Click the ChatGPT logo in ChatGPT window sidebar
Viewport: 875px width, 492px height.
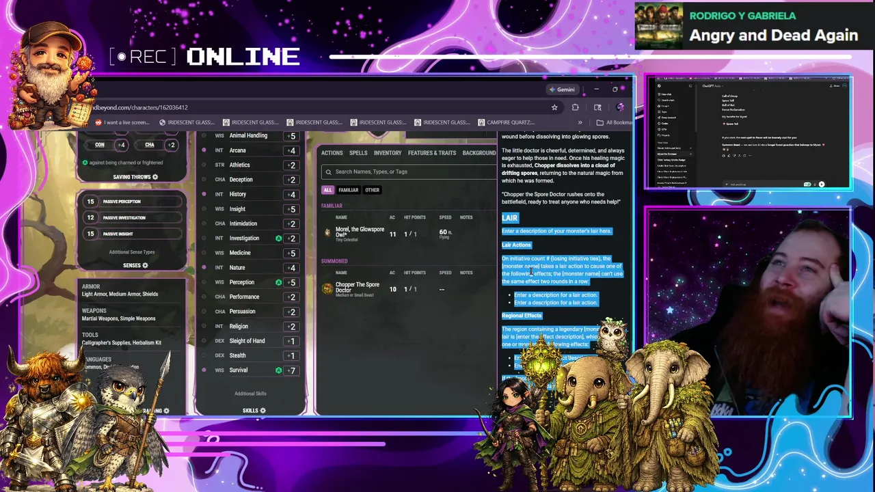click(659, 85)
